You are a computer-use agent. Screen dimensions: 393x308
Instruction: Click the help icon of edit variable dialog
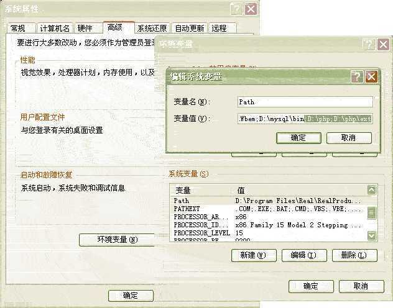[357, 76]
